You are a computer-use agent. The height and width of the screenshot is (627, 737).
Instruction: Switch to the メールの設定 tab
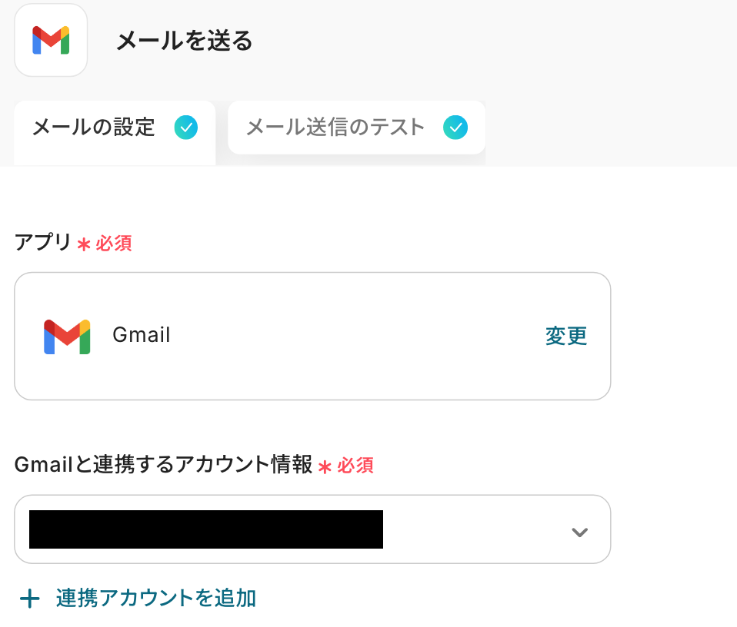[x=94, y=128]
